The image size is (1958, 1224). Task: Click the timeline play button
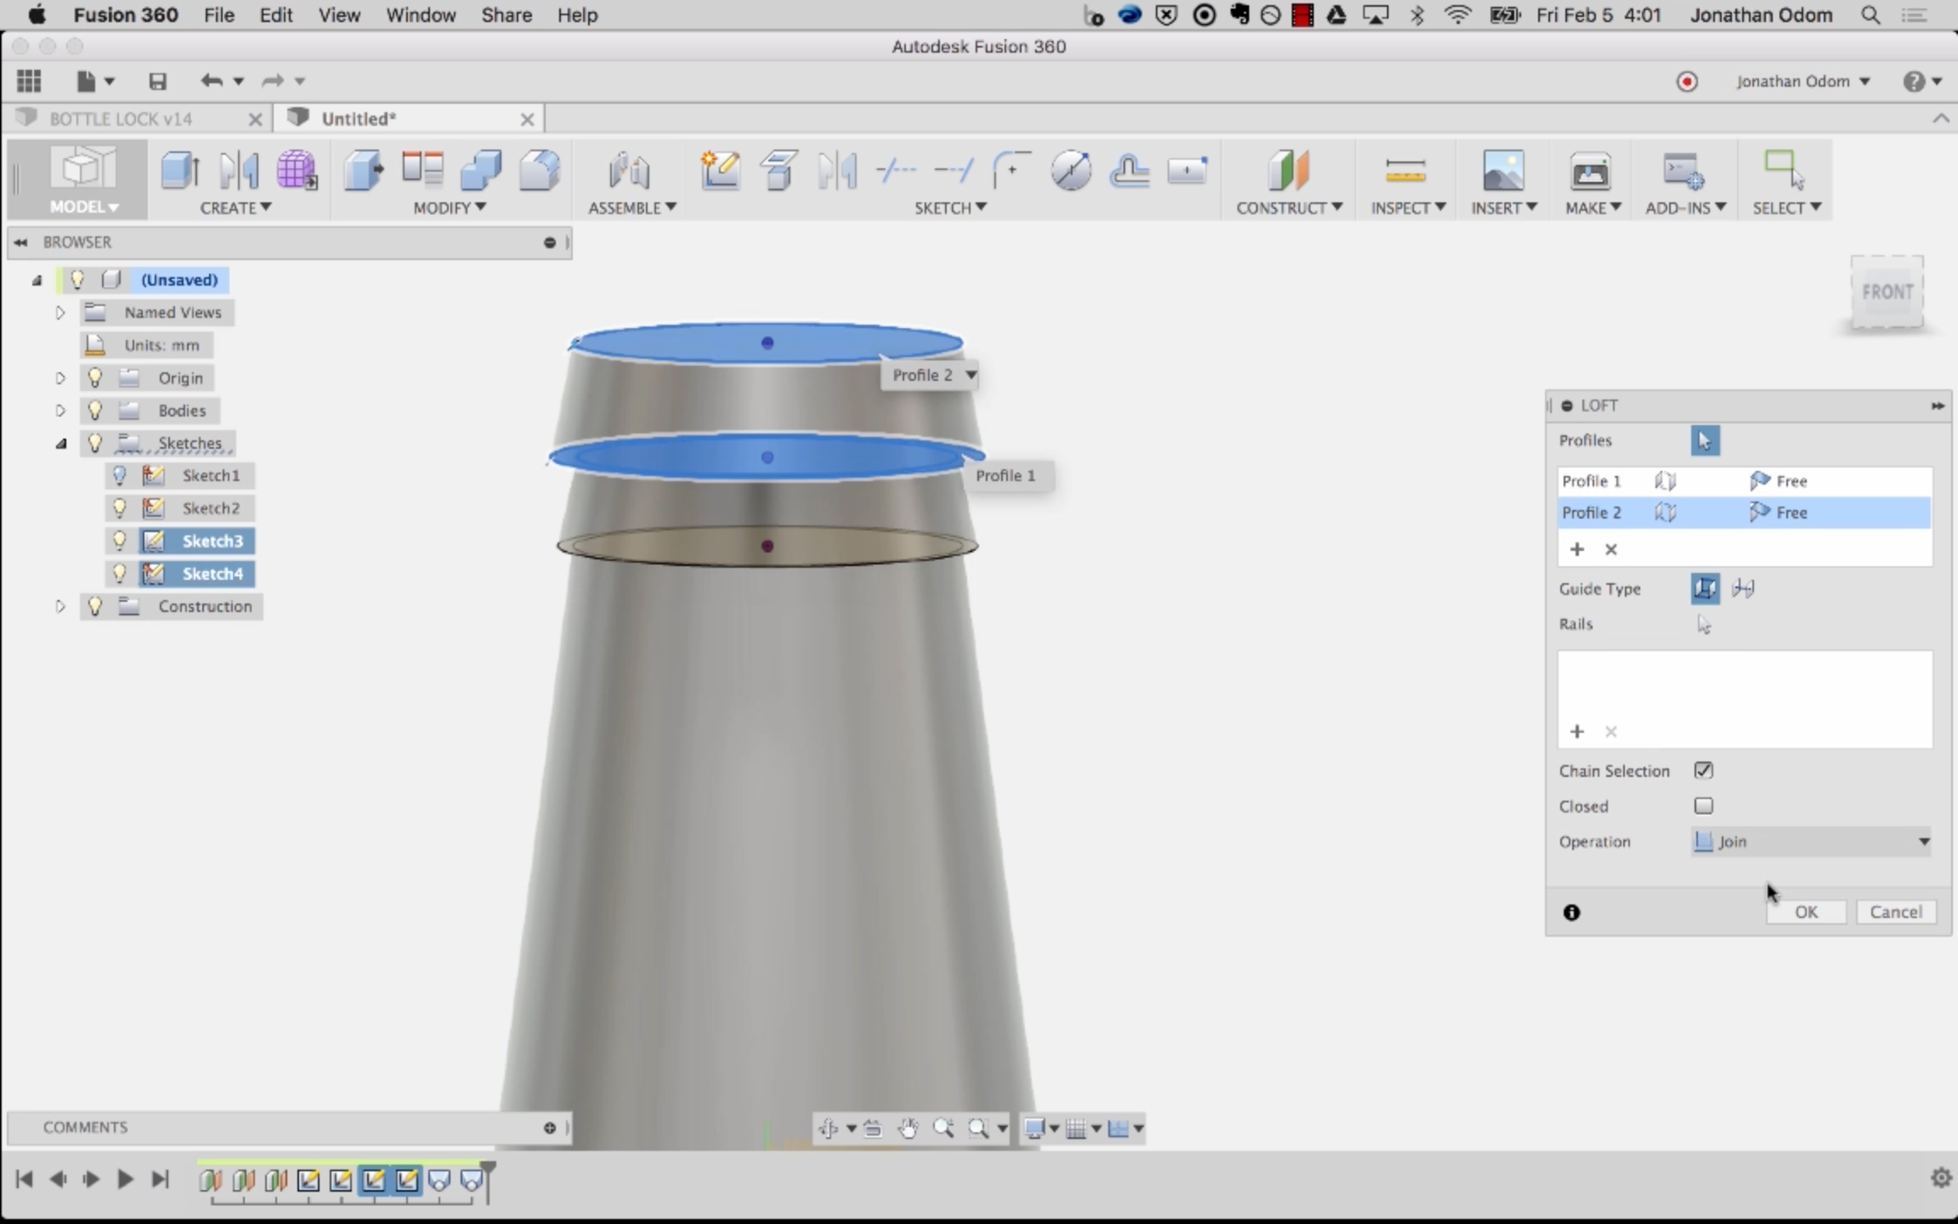pyautogui.click(x=125, y=1179)
